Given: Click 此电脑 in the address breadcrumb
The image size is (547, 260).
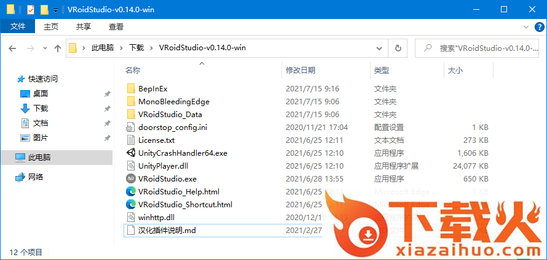Looking at the screenshot, I should point(103,48).
